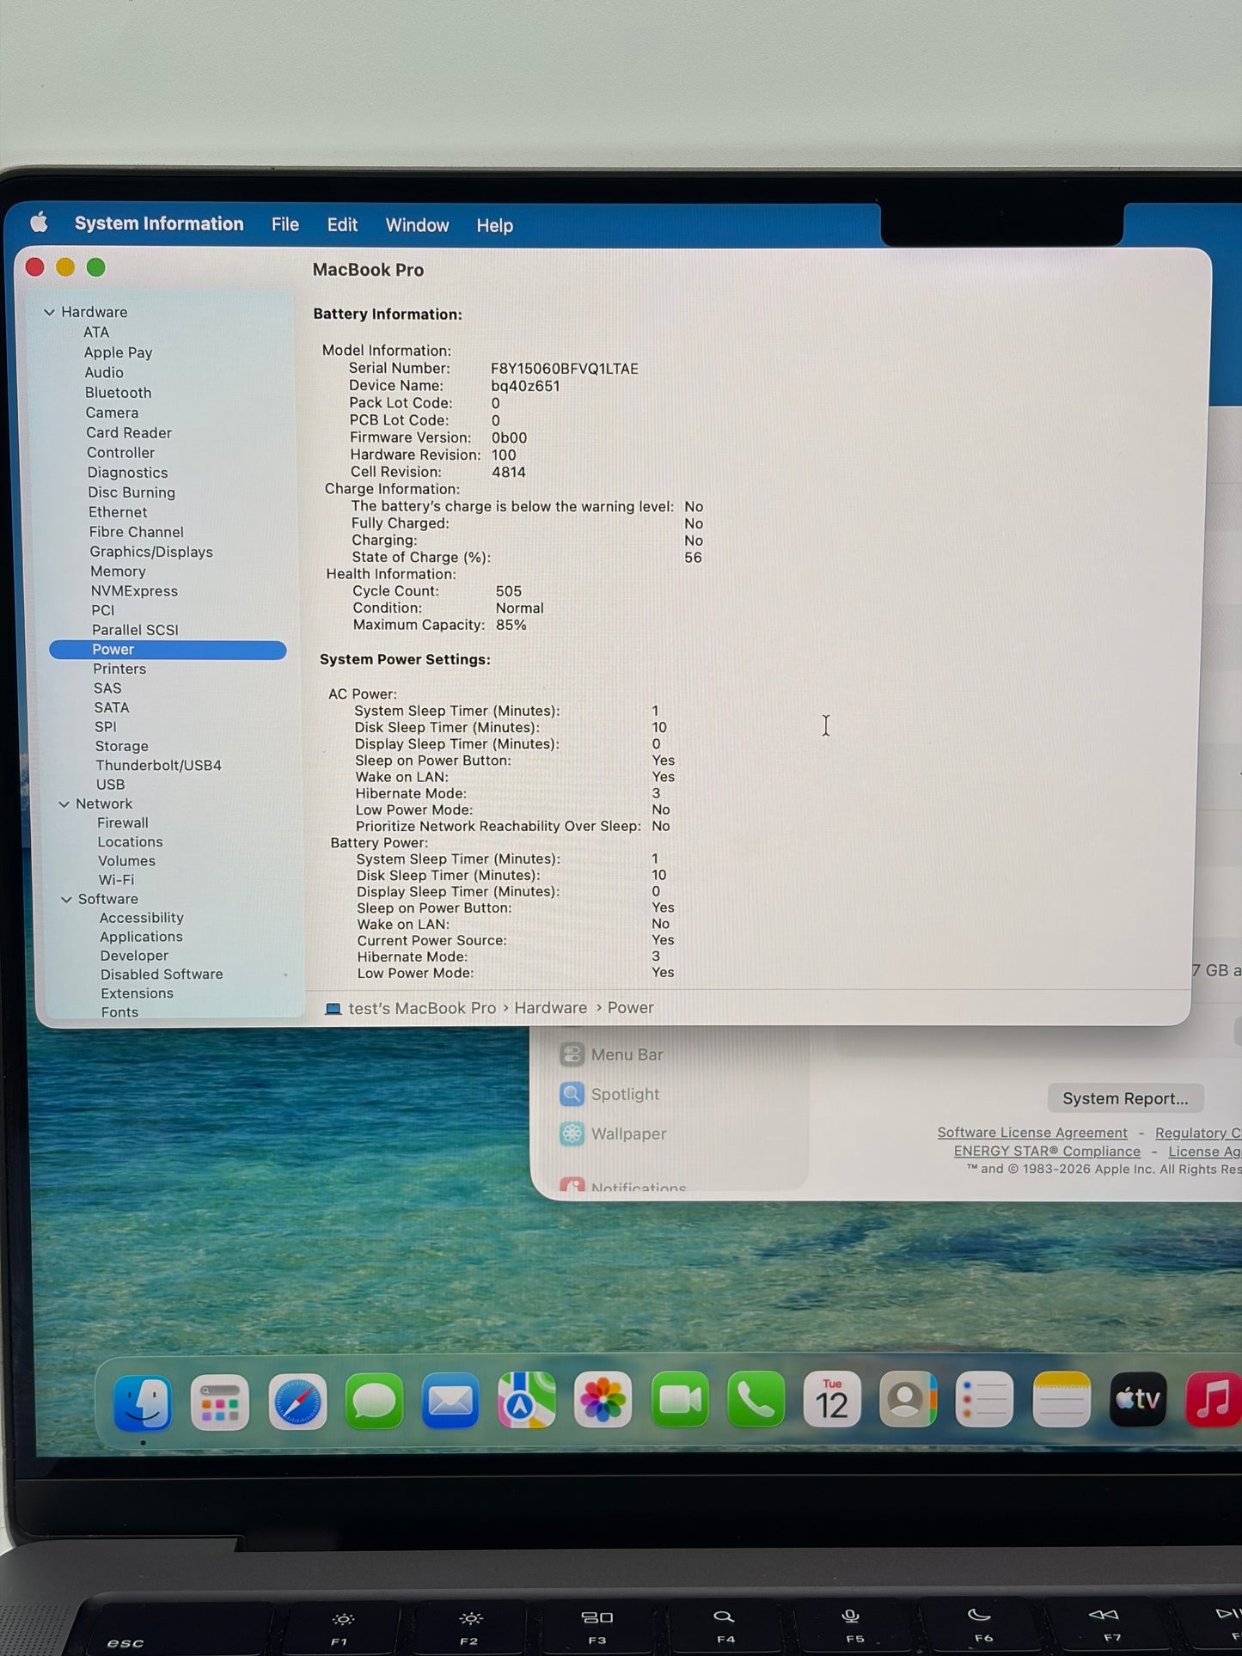This screenshot has width=1242, height=1656.
Task: Open Apple TV app in Dock
Action: point(1138,1400)
